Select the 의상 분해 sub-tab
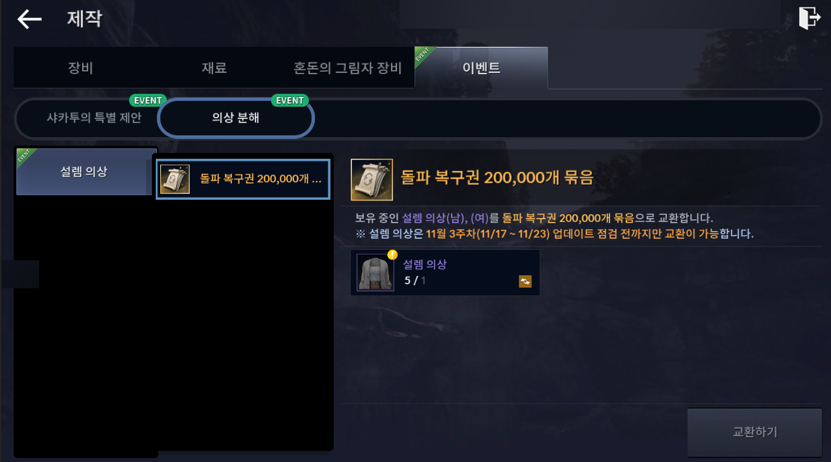Screen dimensions: 831x462 236,118
